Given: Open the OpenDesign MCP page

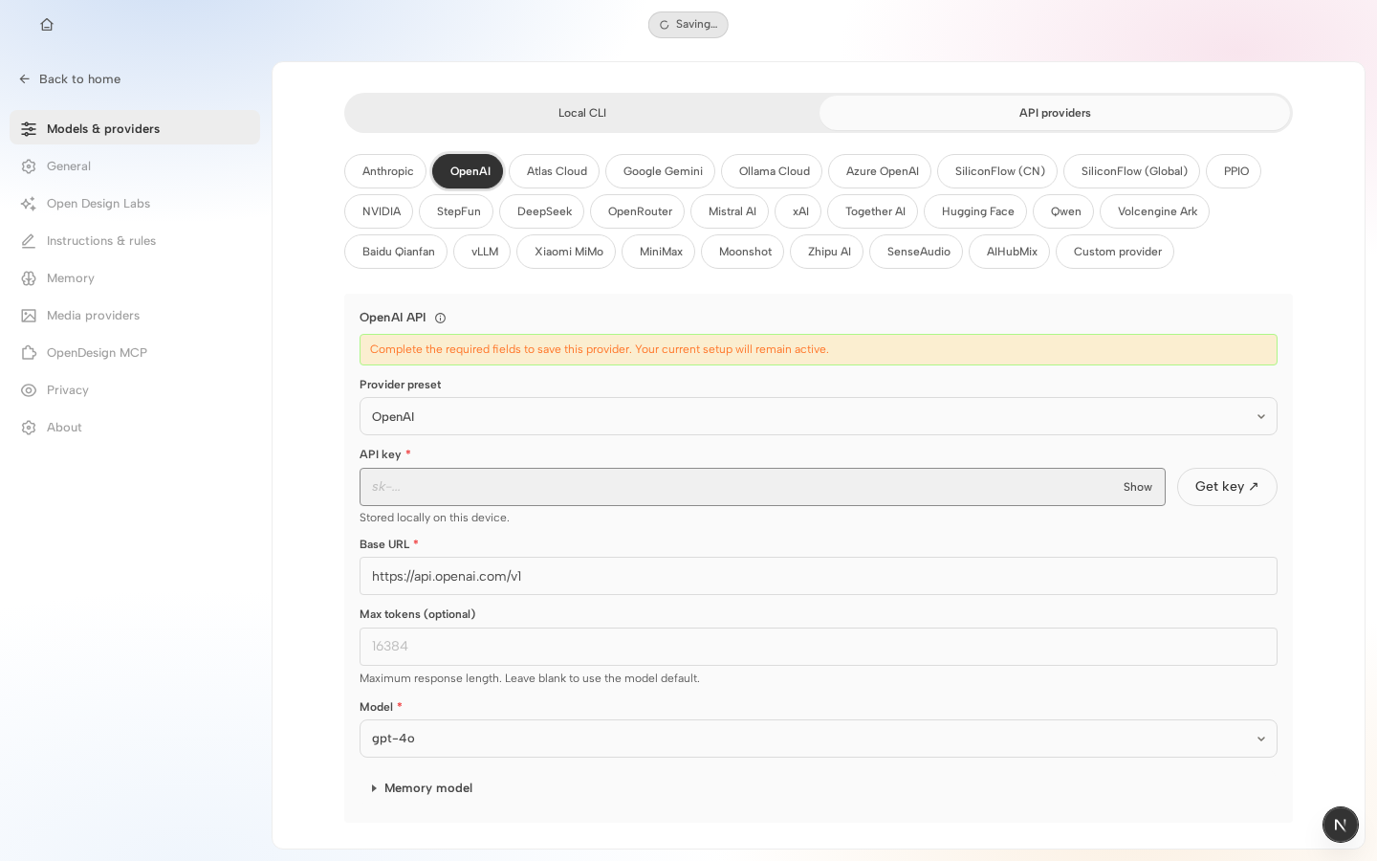Looking at the screenshot, I should [x=135, y=353].
